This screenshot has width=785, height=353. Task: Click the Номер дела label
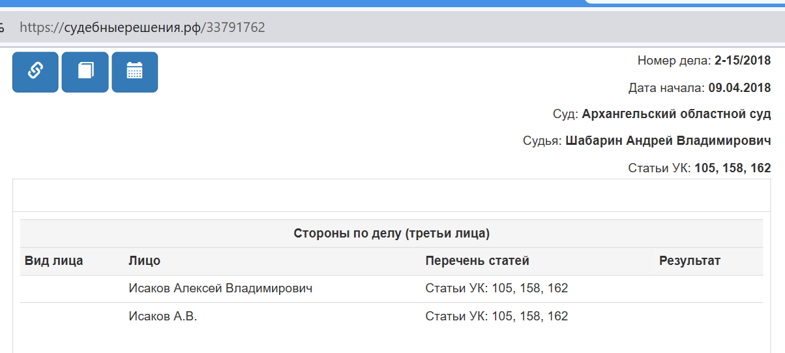[x=674, y=61]
